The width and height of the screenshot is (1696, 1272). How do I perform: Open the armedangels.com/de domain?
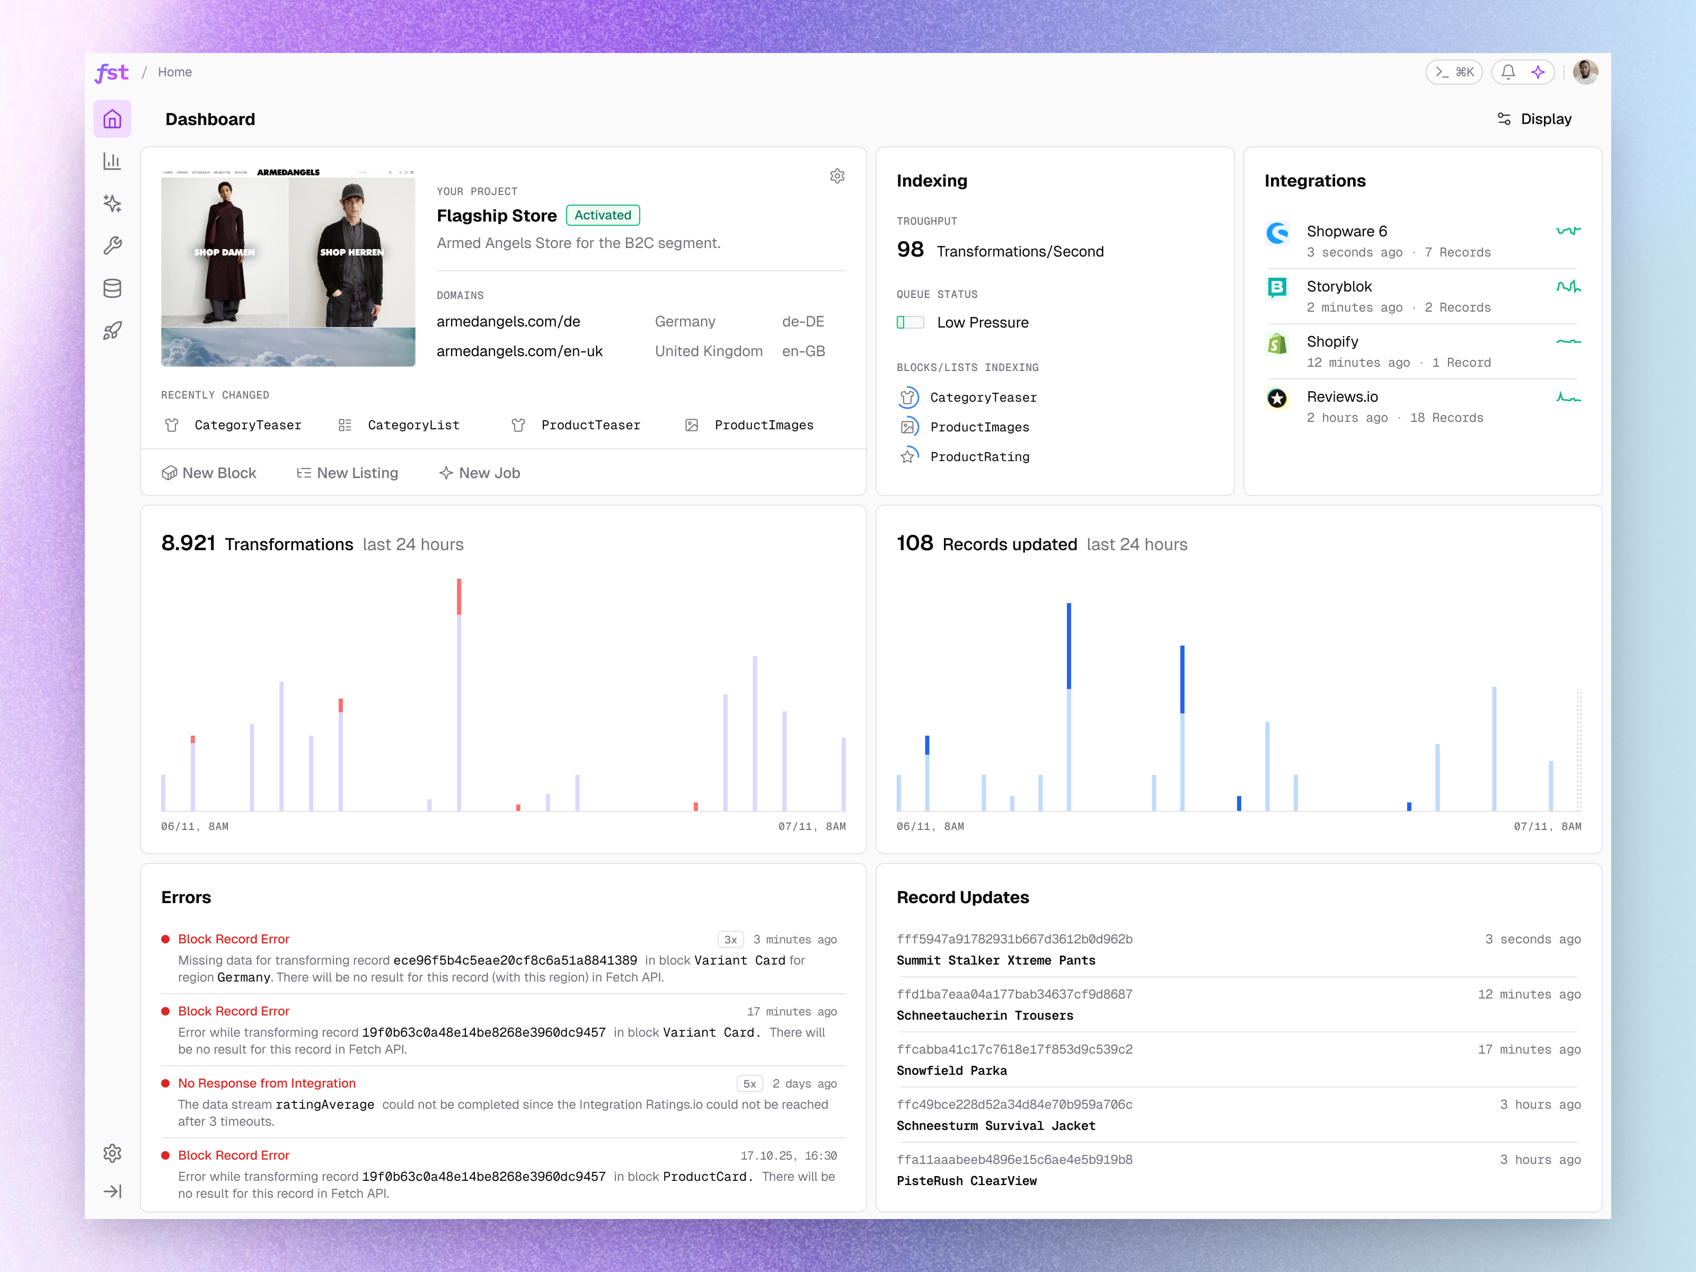pyautogui.click(x=508, y=321)
